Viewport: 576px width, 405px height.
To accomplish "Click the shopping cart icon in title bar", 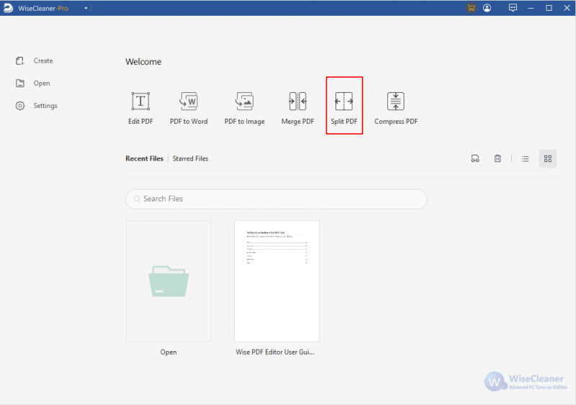I will point(471,8).
